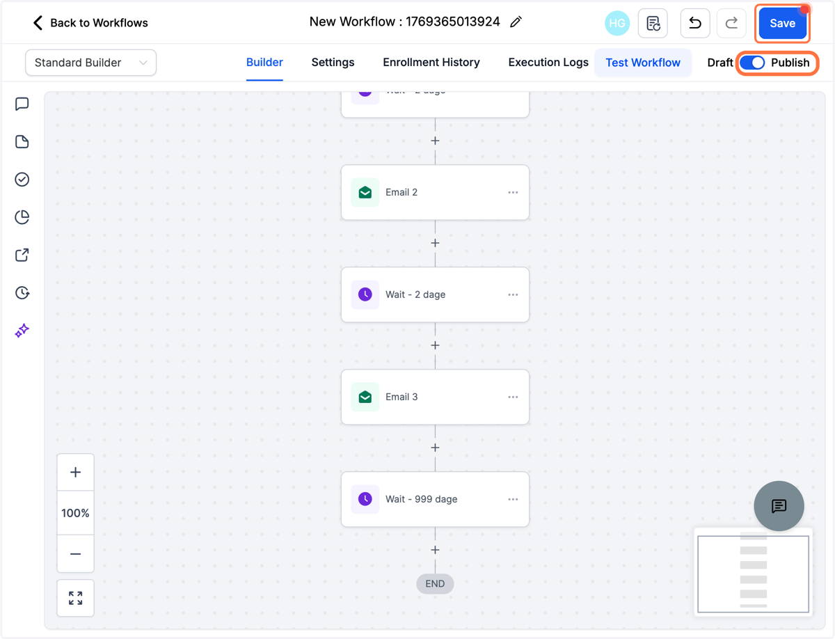The height and width of the screenshot is (639, 835).
Task: Click the HG user avatar
Action: click(617, 23)
